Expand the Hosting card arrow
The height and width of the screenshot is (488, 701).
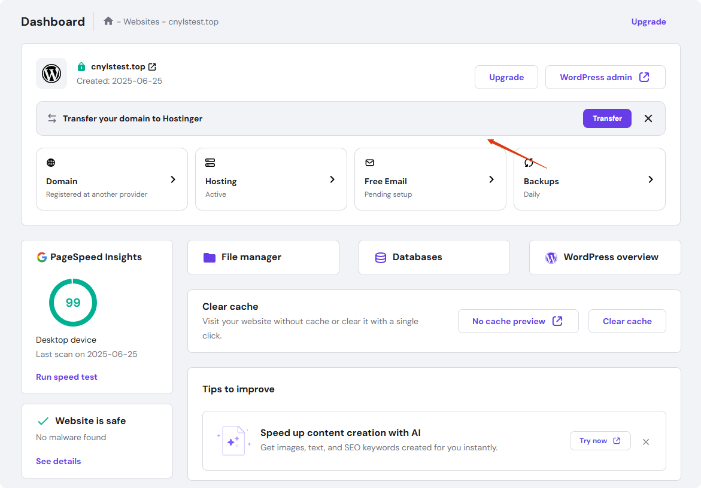332,179
